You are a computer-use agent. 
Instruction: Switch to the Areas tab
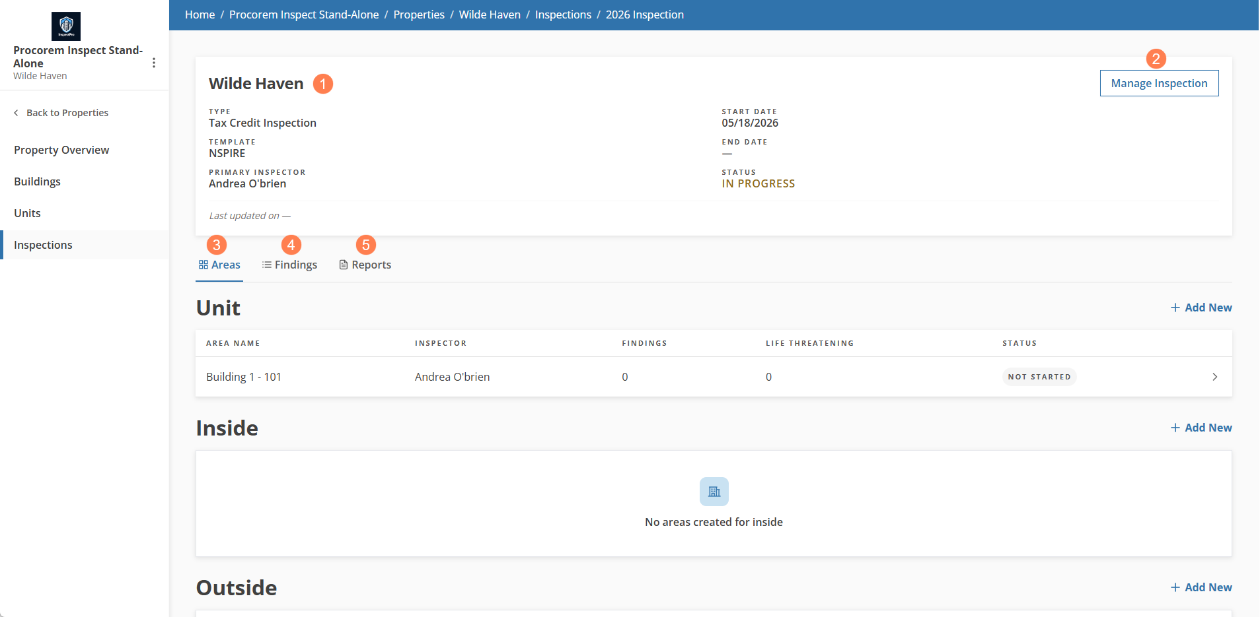click(219, 265)
